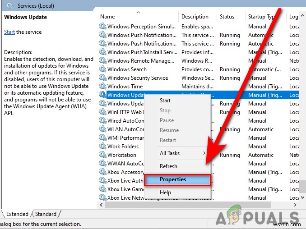
Task: Open Properties from the context menu
Action: [177, 180]
